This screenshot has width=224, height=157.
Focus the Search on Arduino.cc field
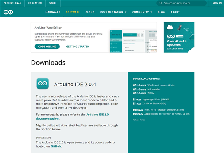tap(181, 3)
